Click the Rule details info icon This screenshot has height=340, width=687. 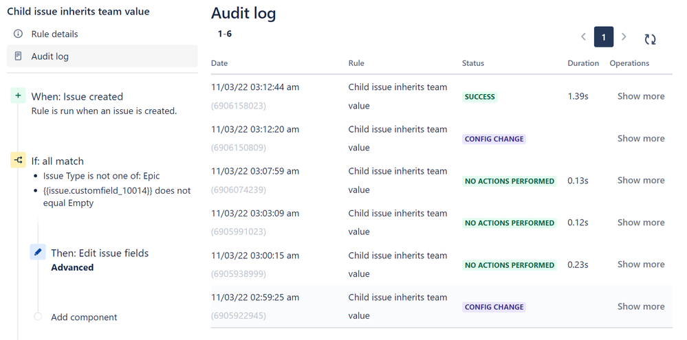click(18, 34)
